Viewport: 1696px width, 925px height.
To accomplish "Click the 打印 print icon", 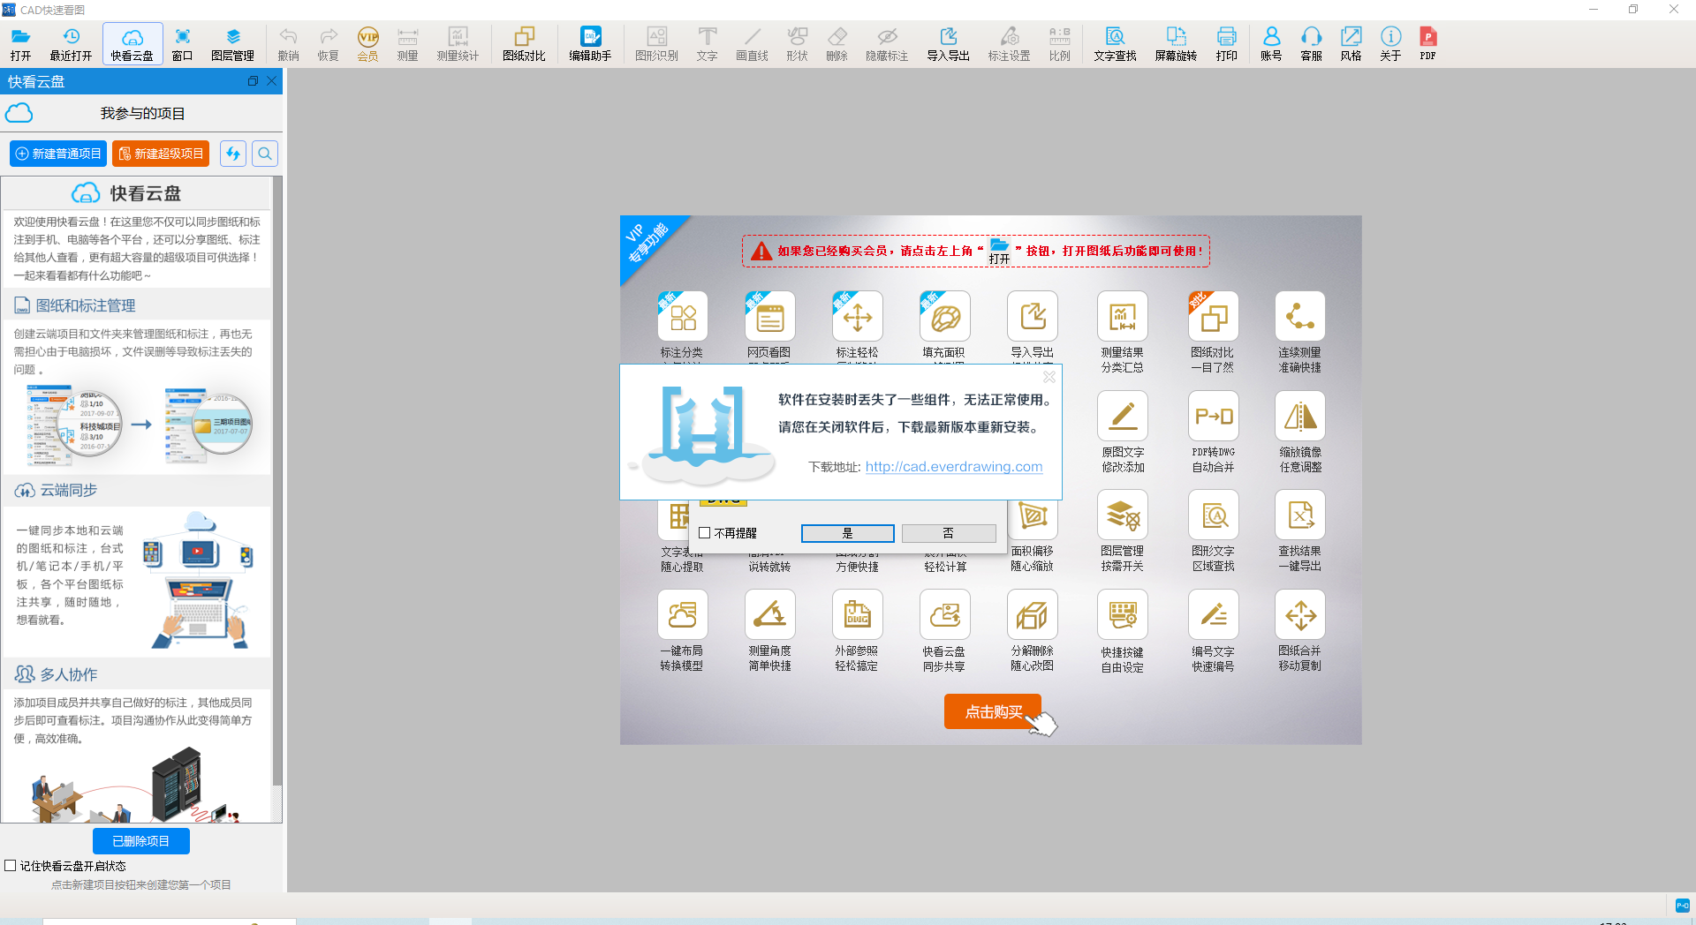I will 1226,44.
